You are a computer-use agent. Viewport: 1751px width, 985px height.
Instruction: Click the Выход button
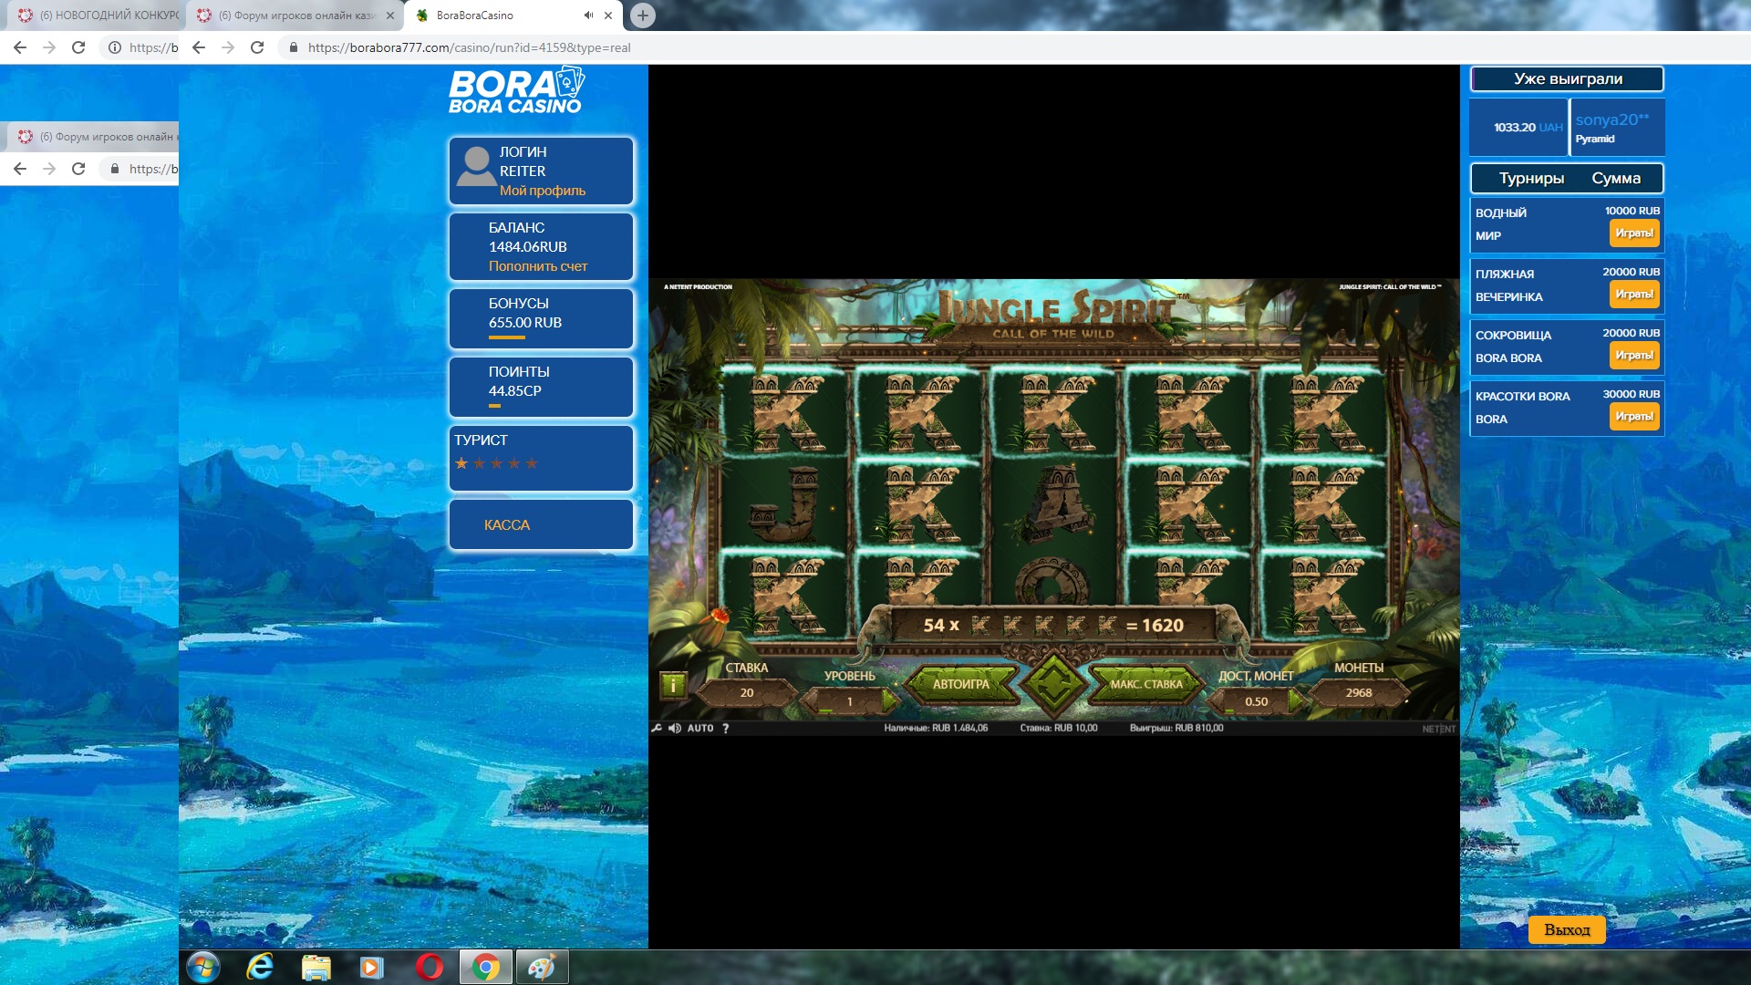pyautogui.click(x=1566, y=929)
